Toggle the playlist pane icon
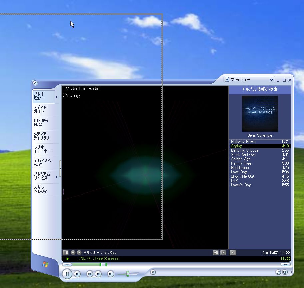 point(233,252)
